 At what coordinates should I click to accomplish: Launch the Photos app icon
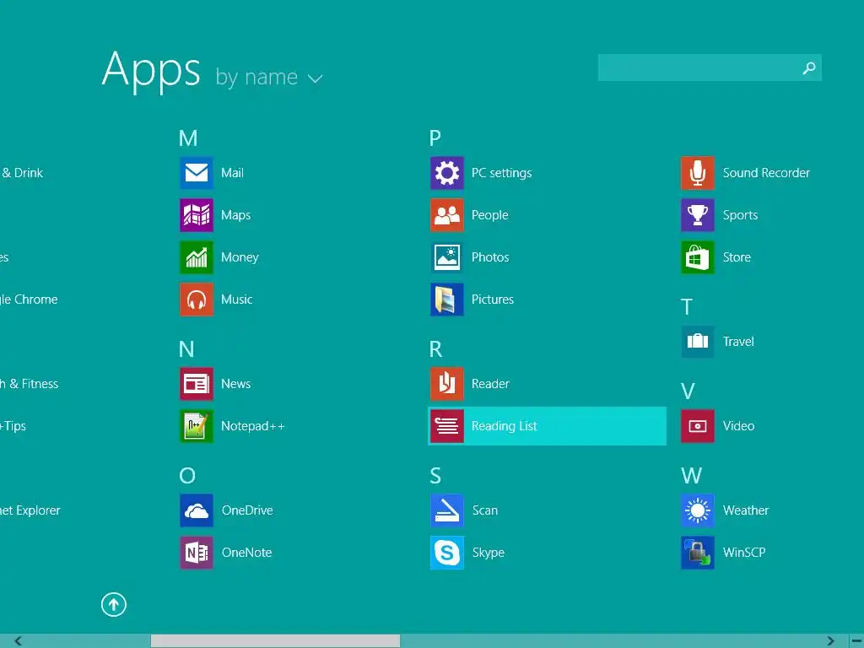click(447, 256)
